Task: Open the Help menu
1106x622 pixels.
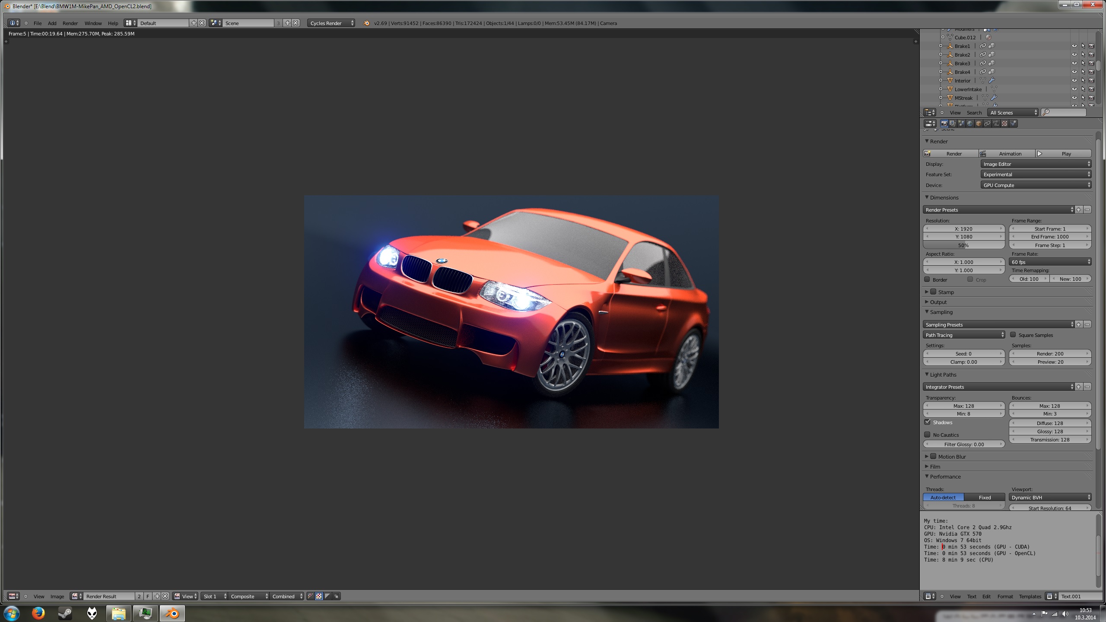Action: (113, 23)
